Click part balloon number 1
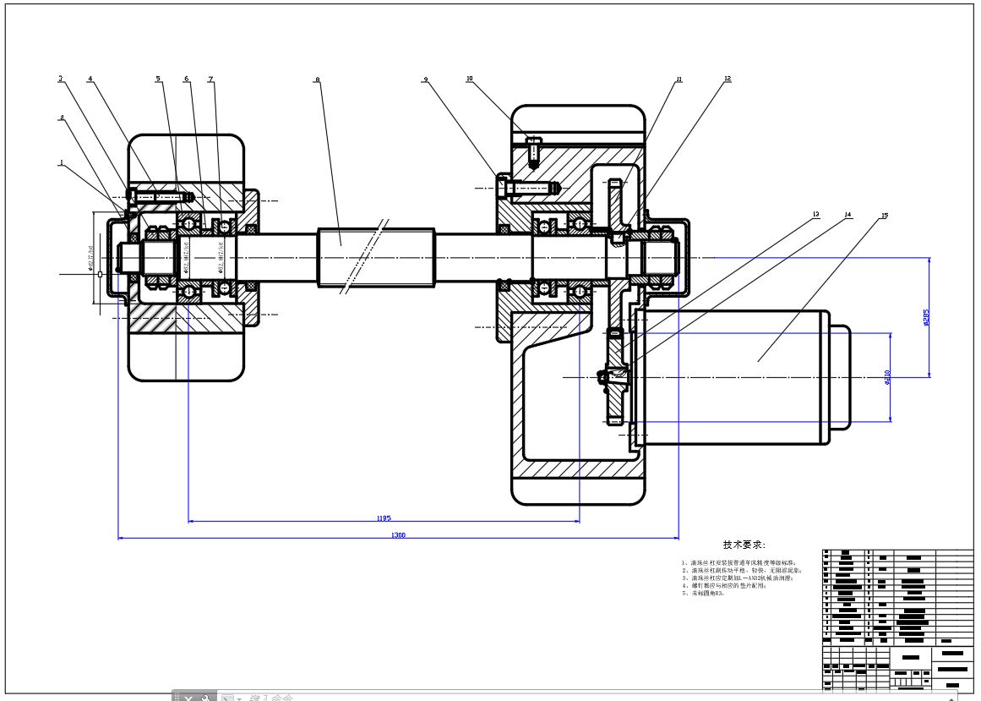981x701 pixels. coord(62,162)
